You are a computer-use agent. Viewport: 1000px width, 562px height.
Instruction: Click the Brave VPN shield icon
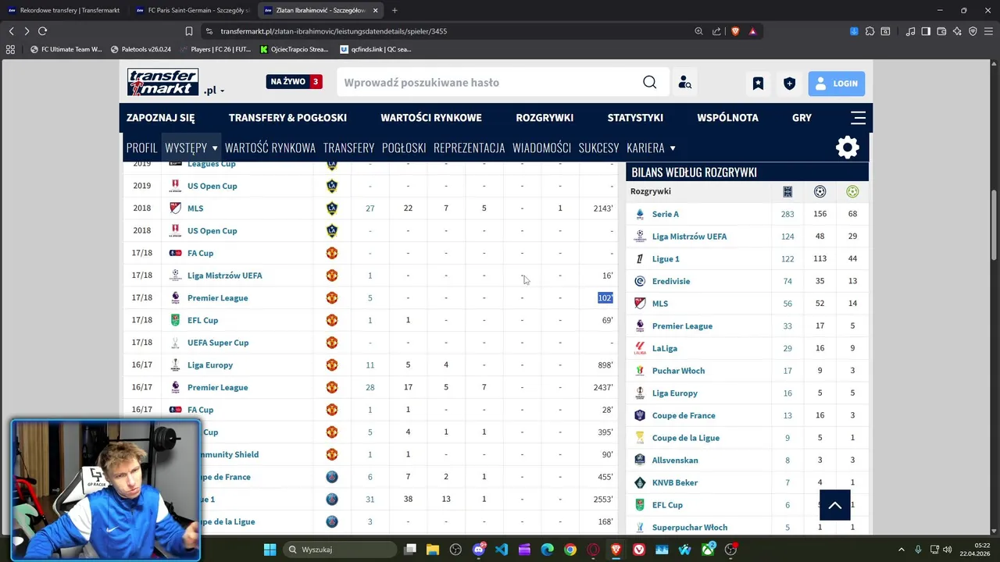pos(973,31)
